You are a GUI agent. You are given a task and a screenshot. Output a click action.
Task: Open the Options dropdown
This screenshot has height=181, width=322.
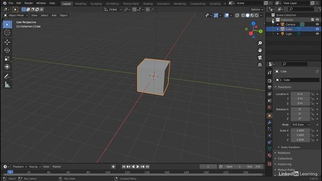(x=257, y=10)
